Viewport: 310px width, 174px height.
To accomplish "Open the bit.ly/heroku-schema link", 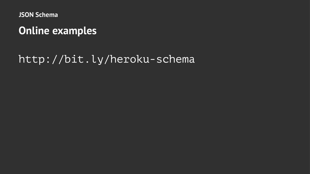I will (x=106, y=59).
